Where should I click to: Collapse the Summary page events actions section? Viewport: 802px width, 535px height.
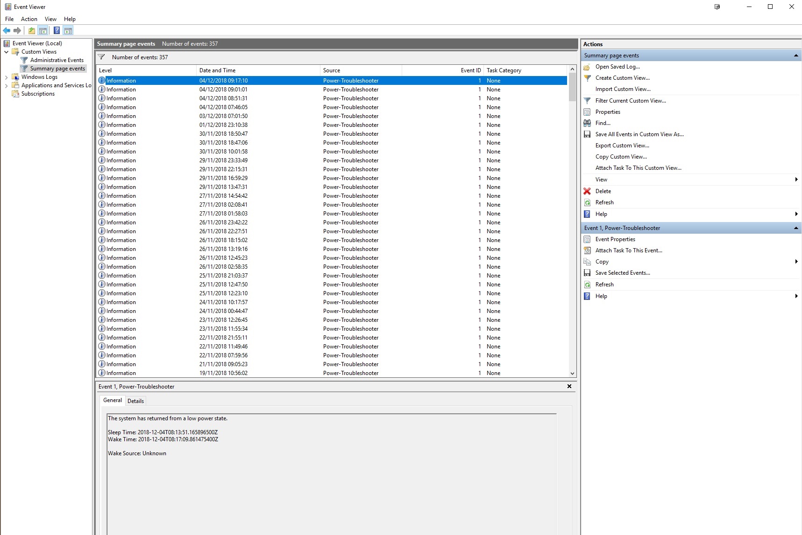tap(796, 56)
